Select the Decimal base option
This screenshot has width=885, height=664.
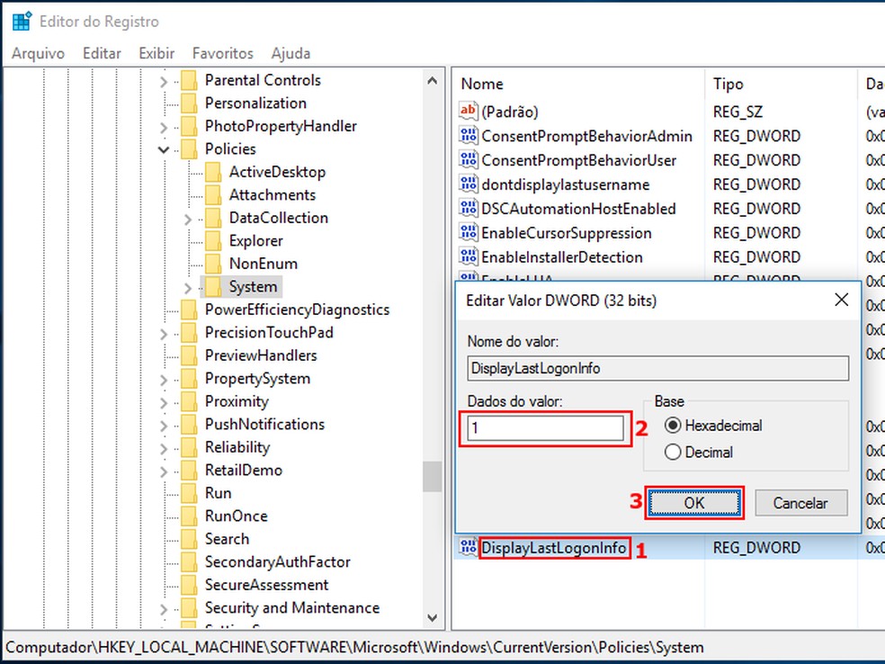[x=673, y=453]
